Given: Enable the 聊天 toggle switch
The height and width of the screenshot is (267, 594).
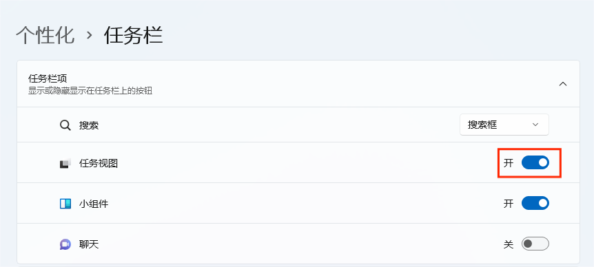Looking at the screenshot, I should (535, 244).
